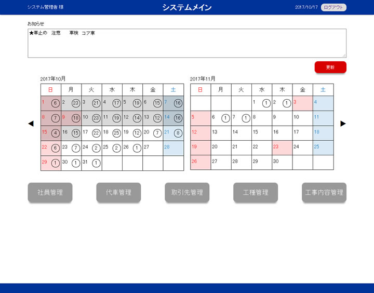
Task: Click the circled 7 on October 20
Action: coord(157,133)
